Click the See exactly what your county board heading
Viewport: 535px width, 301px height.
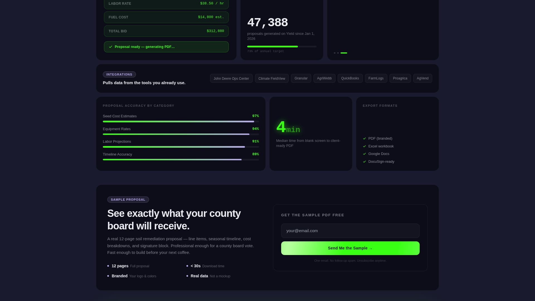[174, 220]
